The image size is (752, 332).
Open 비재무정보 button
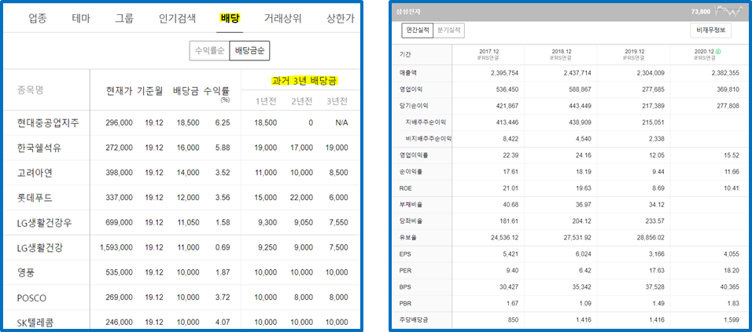click(711, 30)
